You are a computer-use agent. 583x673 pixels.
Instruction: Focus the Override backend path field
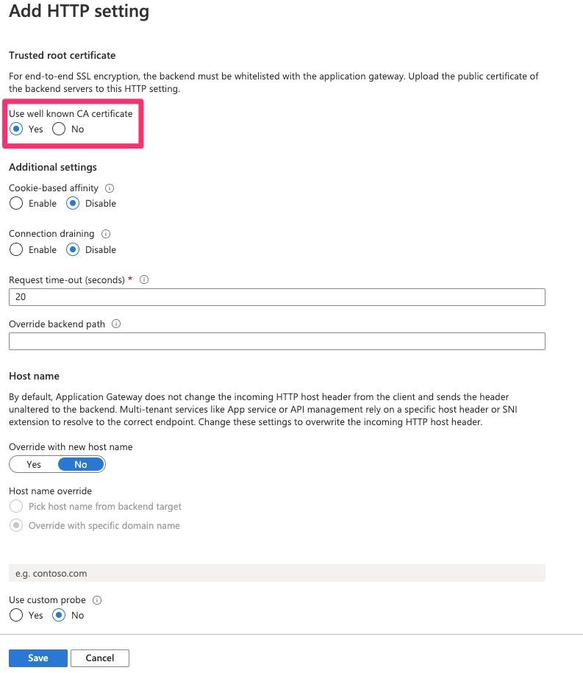[x=277, y=341]
